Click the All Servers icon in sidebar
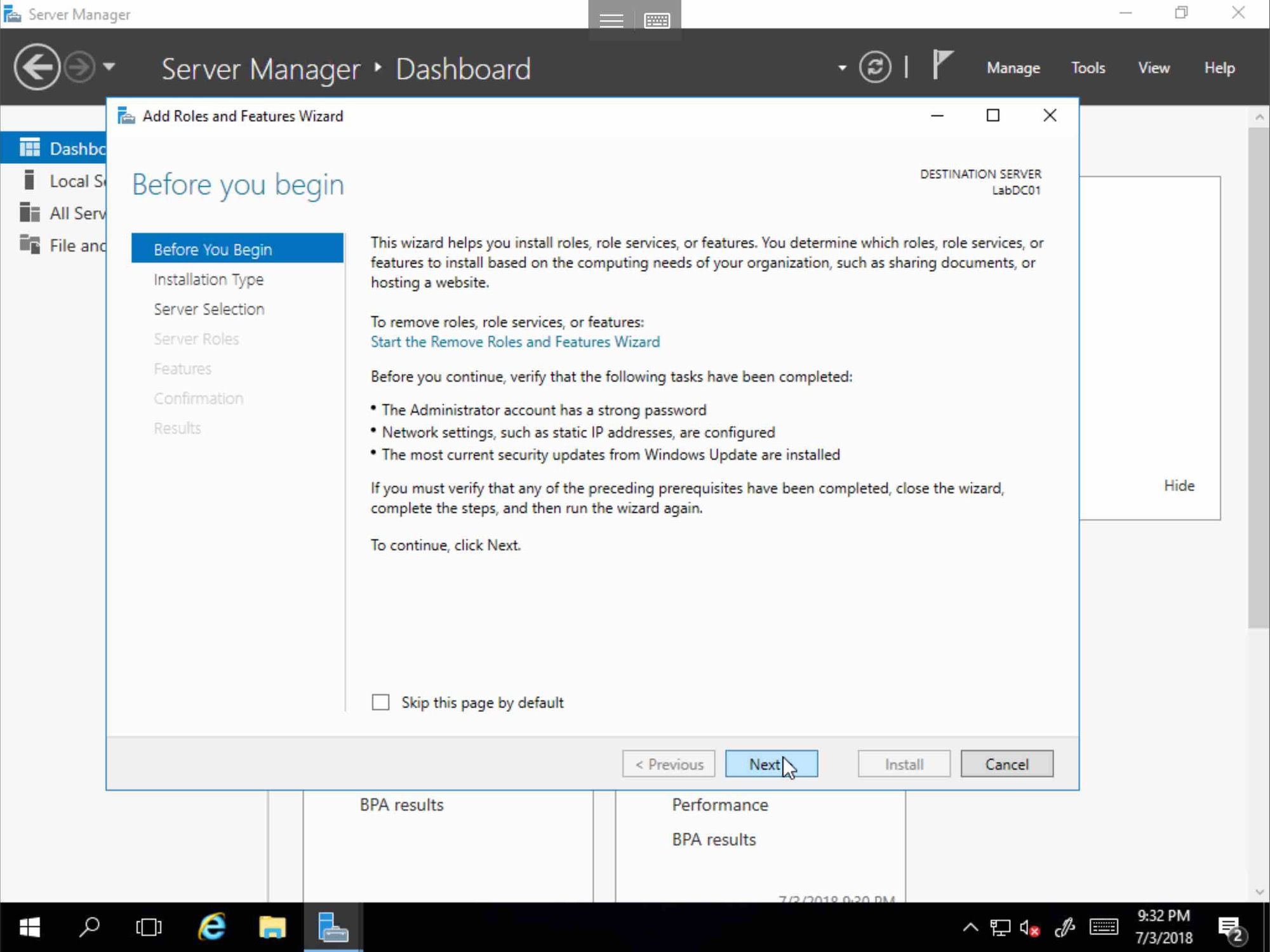The height and width of the screenshot is (952, 1270). coord(29,212)
